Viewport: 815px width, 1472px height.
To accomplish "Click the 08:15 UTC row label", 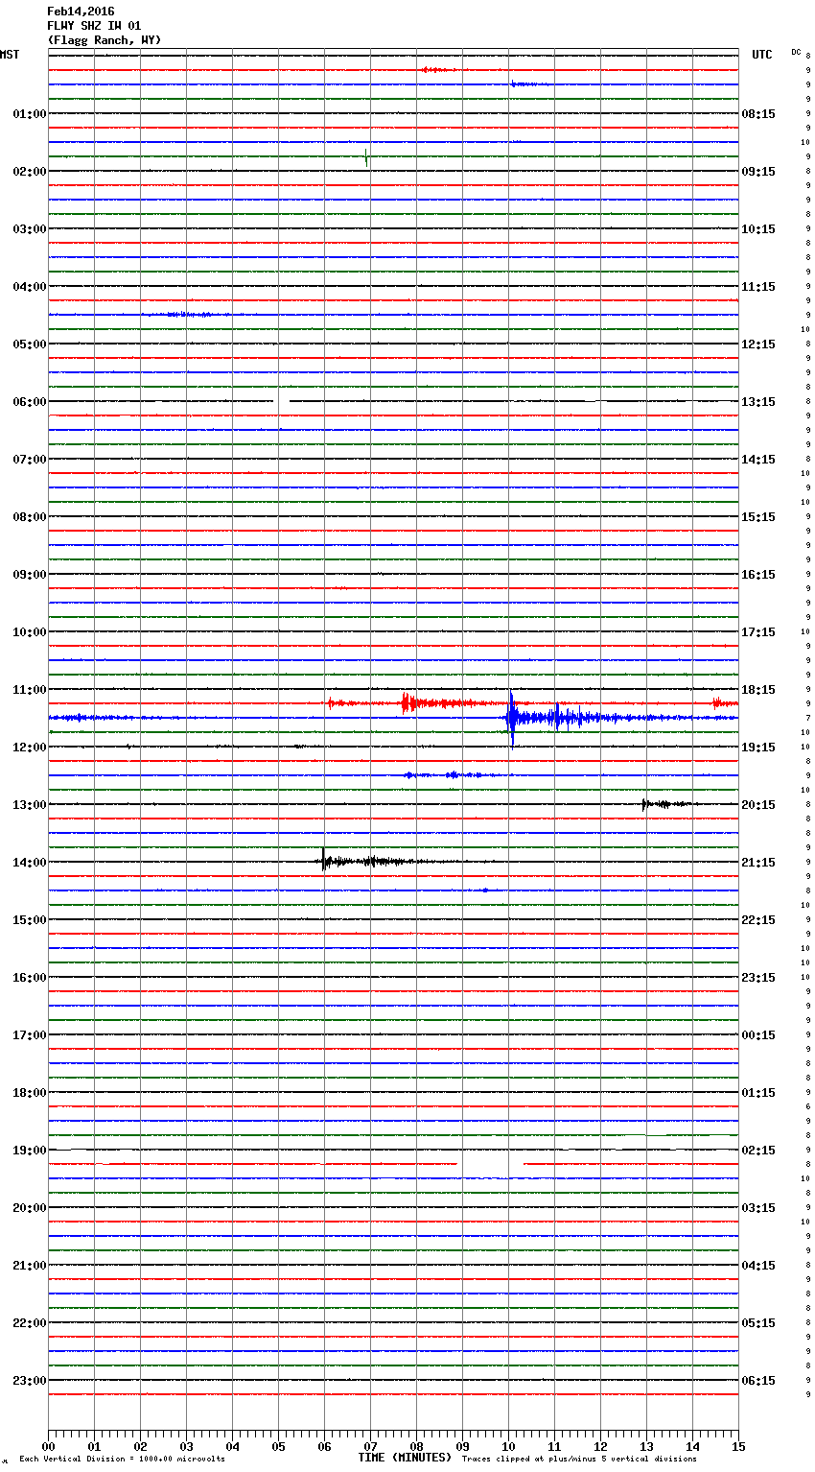I will tap(758, 114).
